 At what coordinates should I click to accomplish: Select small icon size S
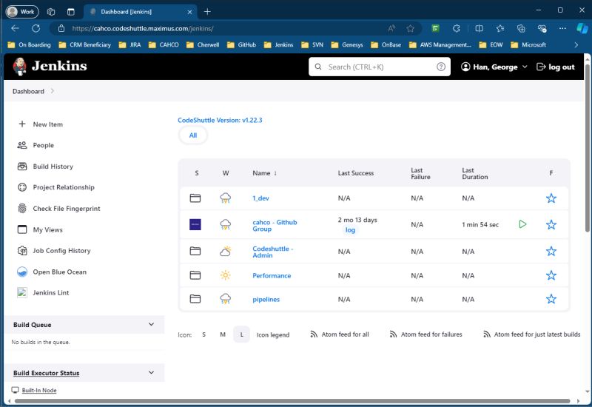click(204, 334)
